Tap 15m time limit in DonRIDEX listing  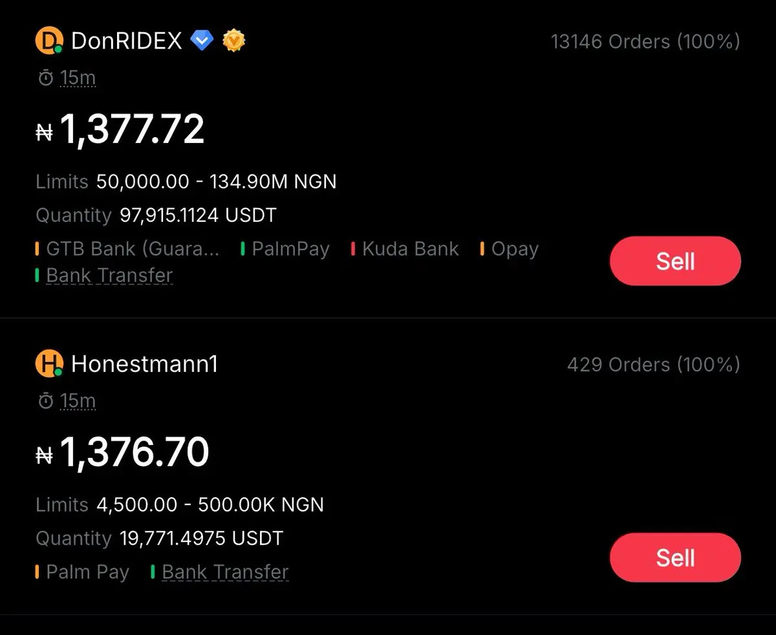point(78,78)
